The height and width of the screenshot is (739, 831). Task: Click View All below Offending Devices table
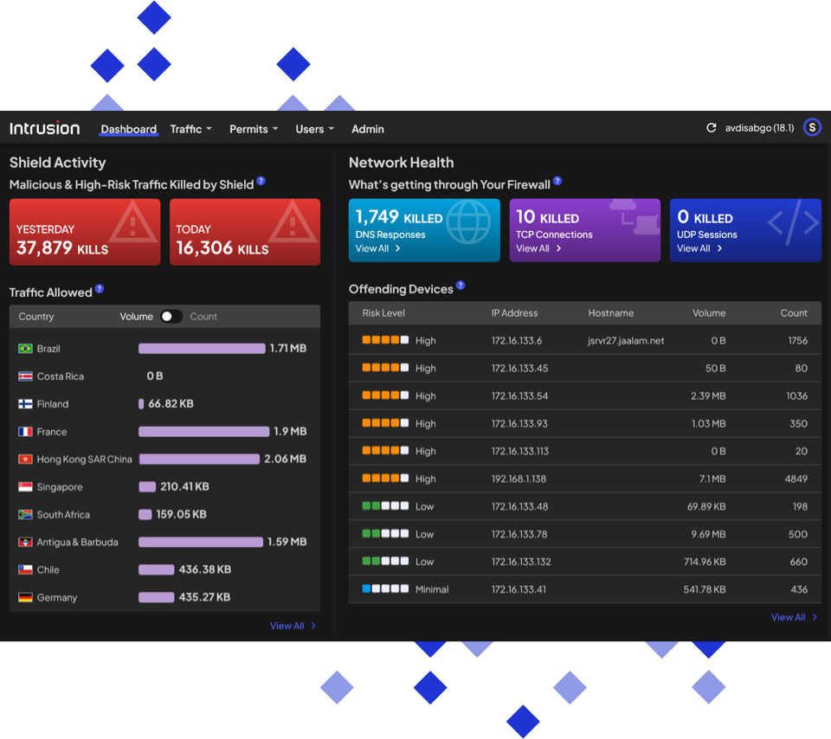(x=794, y=617)
